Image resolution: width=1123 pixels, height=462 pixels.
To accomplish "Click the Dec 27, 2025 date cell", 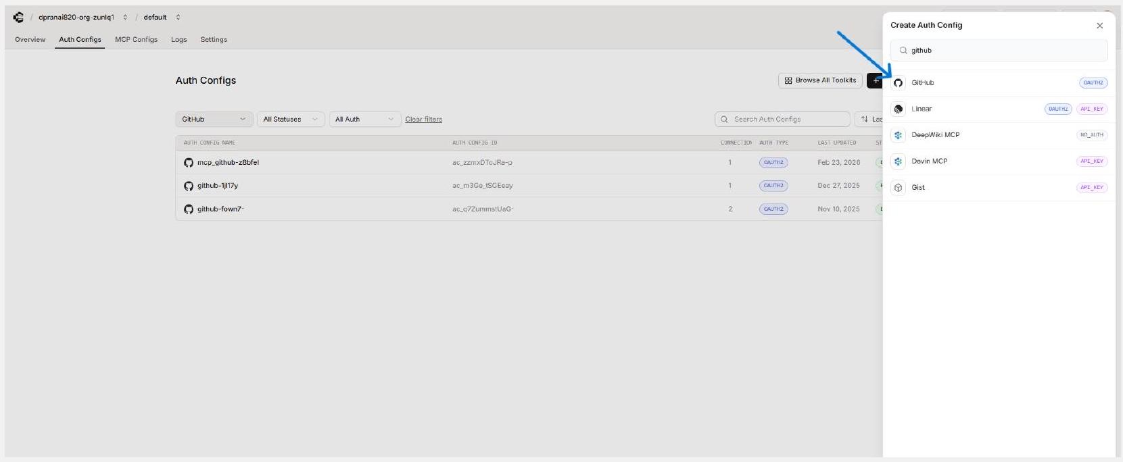I will point(838,186).
